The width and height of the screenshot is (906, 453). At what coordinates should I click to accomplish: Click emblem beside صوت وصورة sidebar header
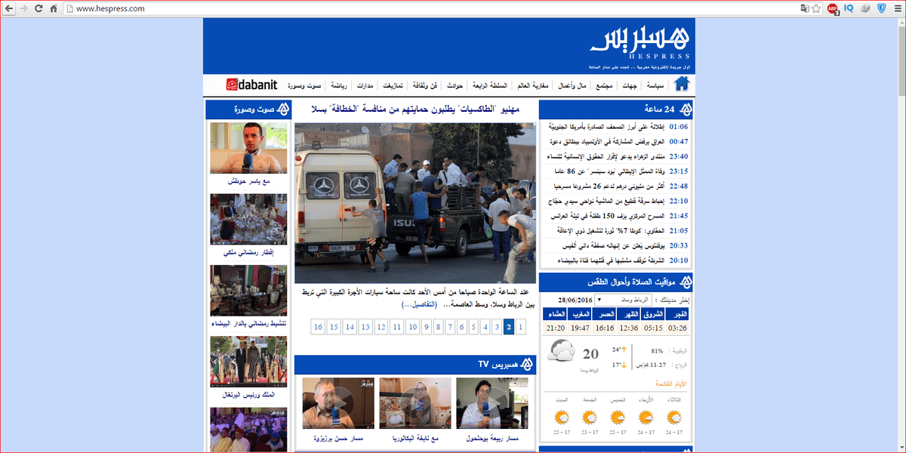pyautogui.click(x=283, y=109)
